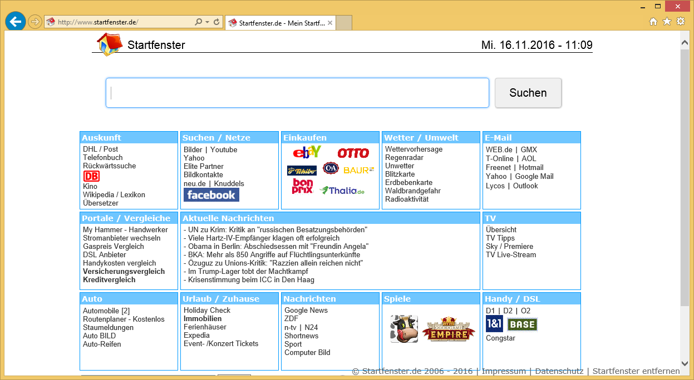Open the C&A shop logo

pos(331,168)
